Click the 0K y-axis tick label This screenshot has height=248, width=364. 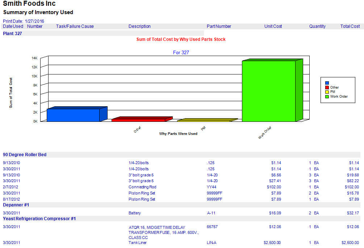click(35, 121)
